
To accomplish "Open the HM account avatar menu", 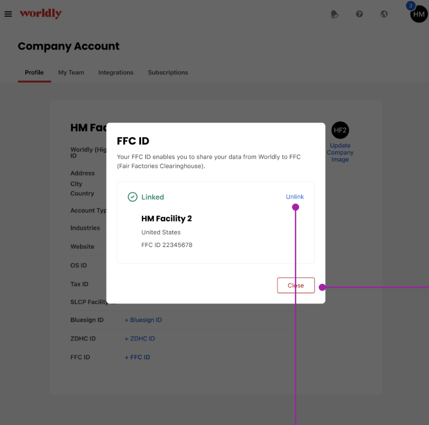I will (418, 14).
